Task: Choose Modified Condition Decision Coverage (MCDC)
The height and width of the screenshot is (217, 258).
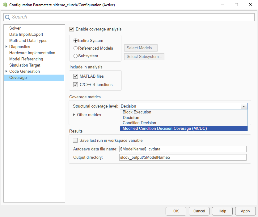Action: point(165,129)
